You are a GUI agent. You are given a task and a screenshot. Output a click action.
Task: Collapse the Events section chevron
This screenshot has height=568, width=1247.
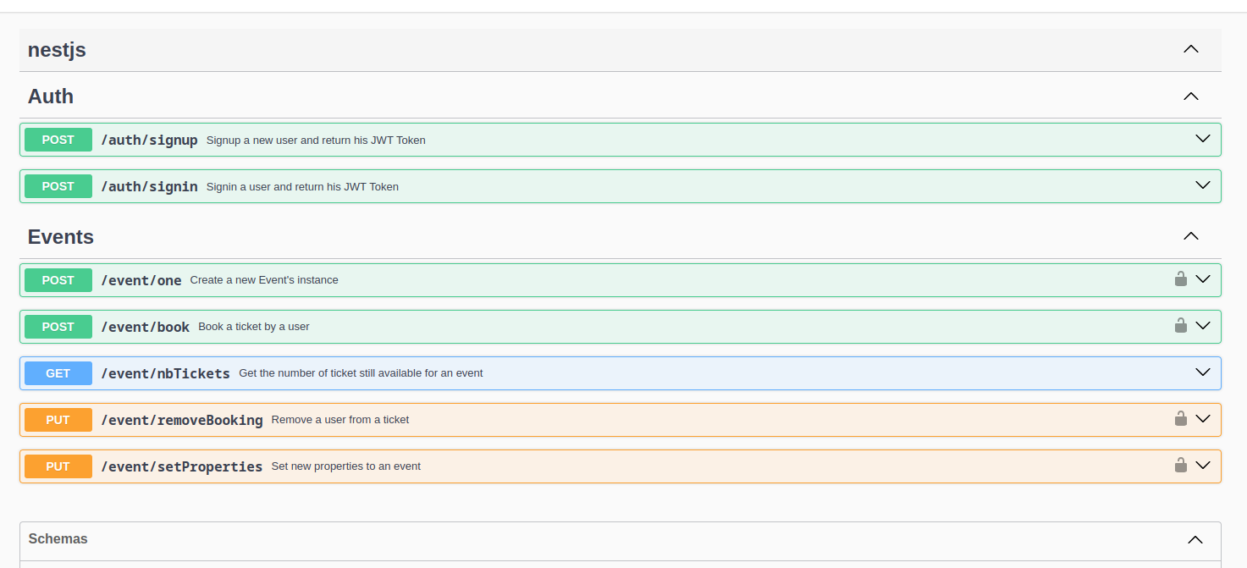[x=1190, y=236]
